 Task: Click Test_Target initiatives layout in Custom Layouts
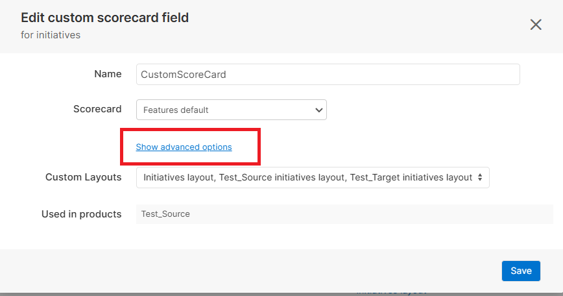pos(411,177)
